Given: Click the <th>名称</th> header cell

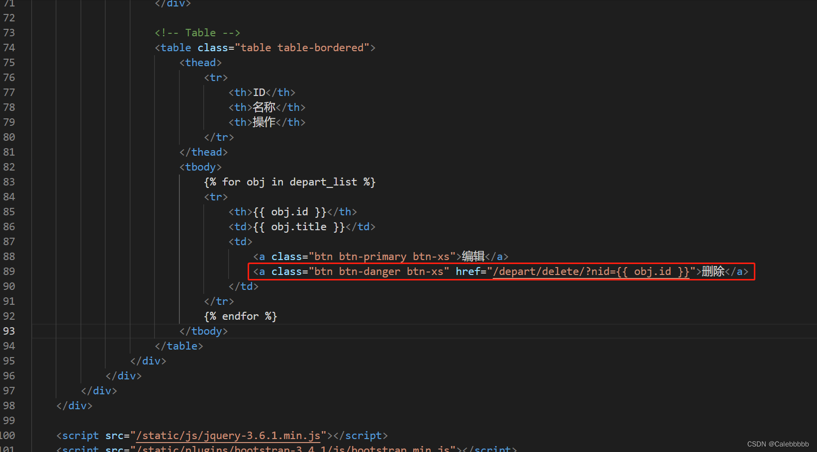Looking at the screenshot, I should (267, 107).
